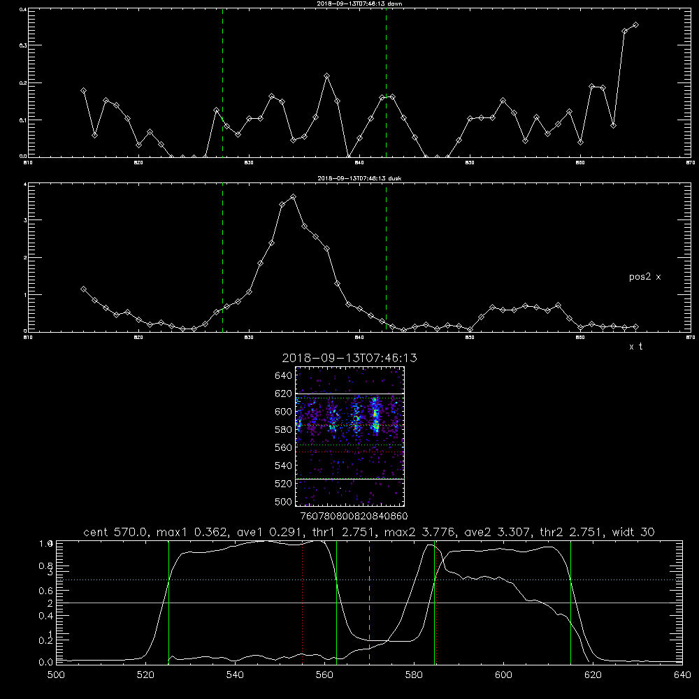Click the '620' x-axis label of bottom plot
This screenshot has width=699, height=699.
[593, 675]
